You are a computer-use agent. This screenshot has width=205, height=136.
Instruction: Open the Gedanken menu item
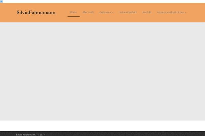(105, 12)
